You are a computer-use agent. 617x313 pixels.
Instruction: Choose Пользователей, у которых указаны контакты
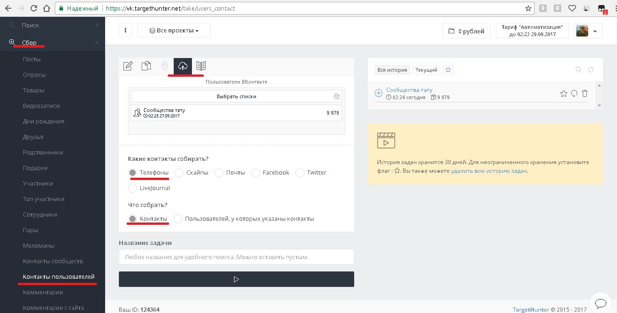[x=178, y=219]
